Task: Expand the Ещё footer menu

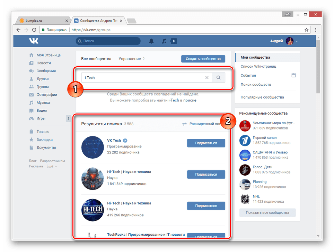Action: click(x=52, y=166)
